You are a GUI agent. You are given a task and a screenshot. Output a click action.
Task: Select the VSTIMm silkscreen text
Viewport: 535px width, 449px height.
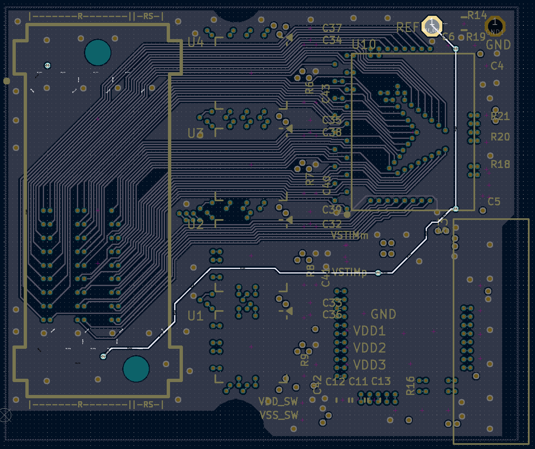tap(350, 236)
